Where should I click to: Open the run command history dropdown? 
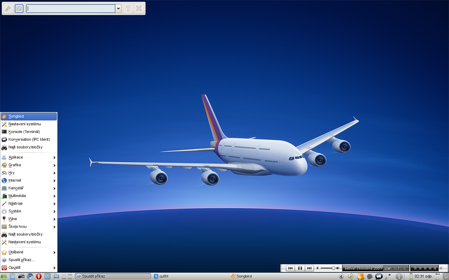pos(118,8)
